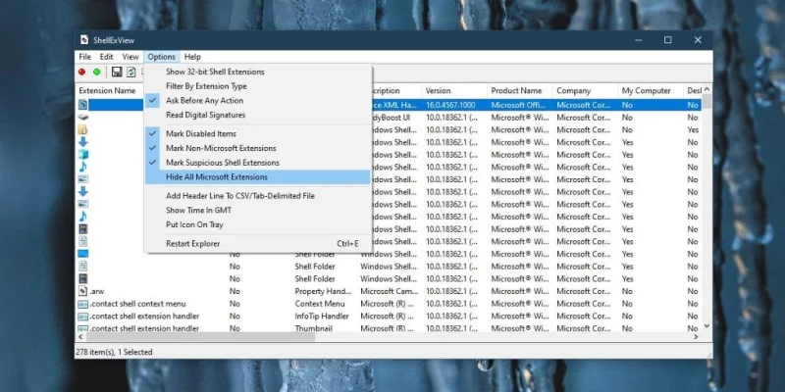Click the ShellExView icon in the title bar
Image resolution: width=785 pixels, height=392 pixels.
[84, 40]
